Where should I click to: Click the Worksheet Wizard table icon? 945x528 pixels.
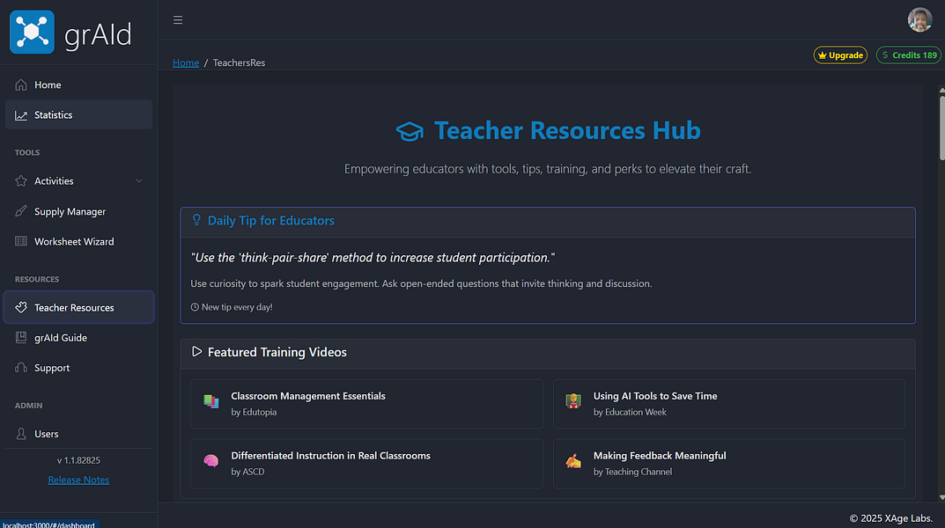click(21, 241)
